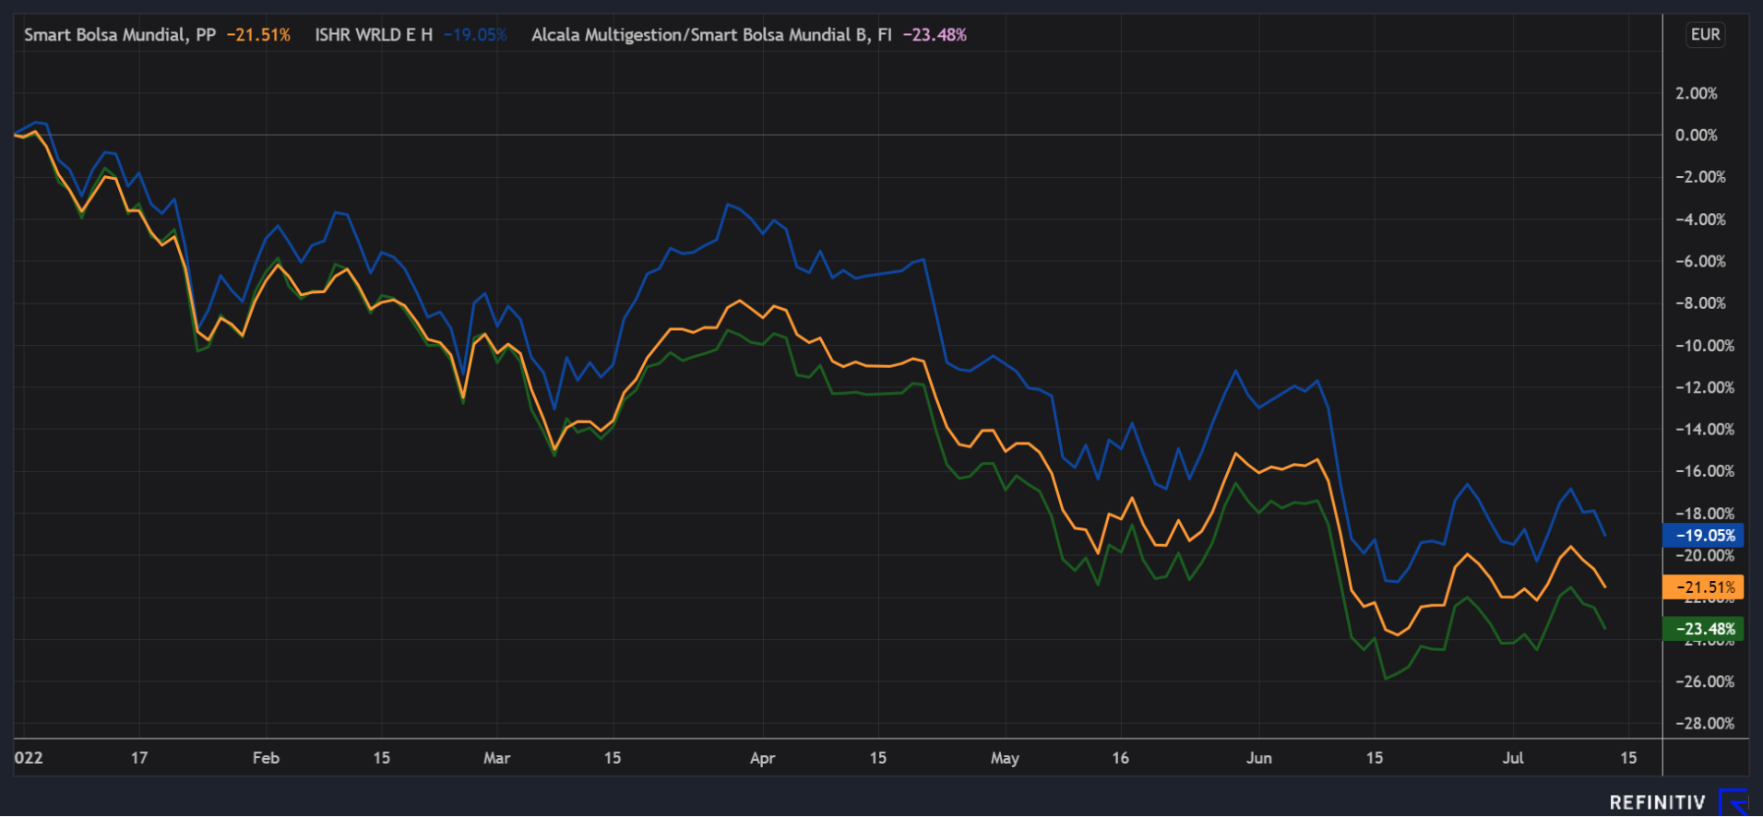Click the -12.00% axis label
This screenshot has height=817, width=1763.
[1704, 387]
